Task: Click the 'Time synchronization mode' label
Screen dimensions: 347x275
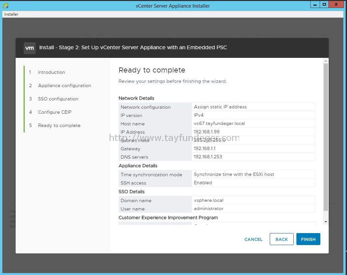Action: [x=152, y=175]
